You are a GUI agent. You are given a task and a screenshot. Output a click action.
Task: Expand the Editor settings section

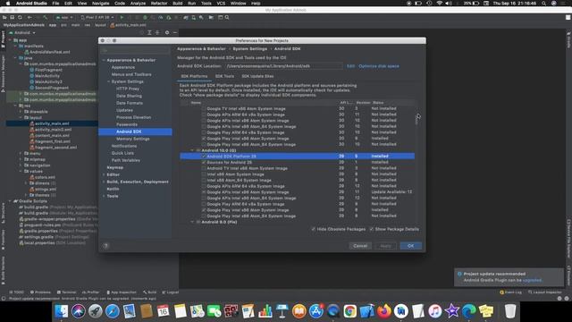pos(104,174)
